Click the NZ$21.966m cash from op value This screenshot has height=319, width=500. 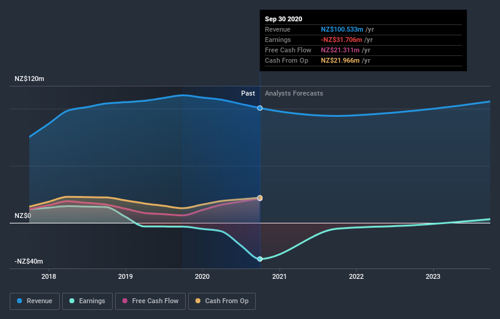[x=340, y=60]
